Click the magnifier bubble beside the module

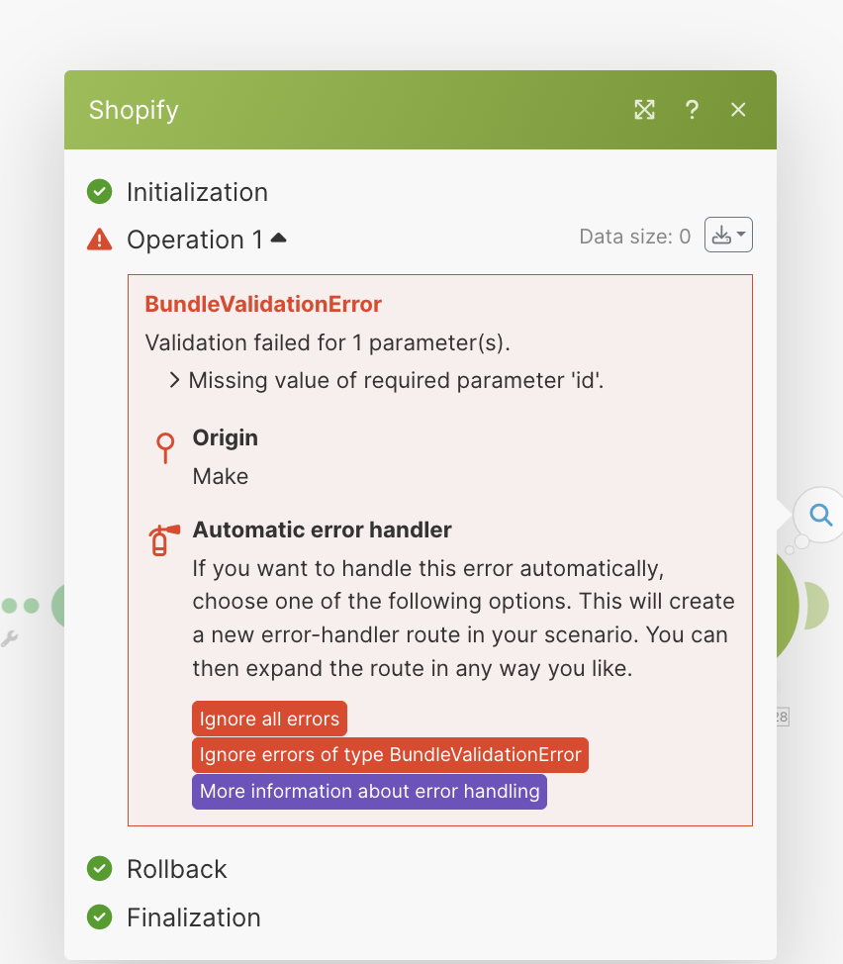click(x=820, y=515)
